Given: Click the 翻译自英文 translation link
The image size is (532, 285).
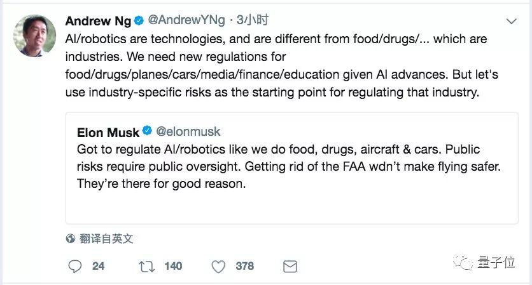Looking at the screenshot, I should pos(106,239).
